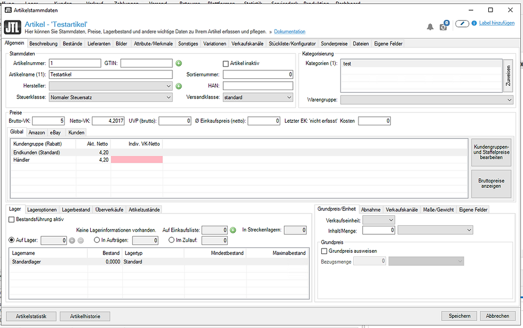This screenshot has width=523, height=328.
Task: Click the Label hinzufügen link
Action: point(497,23)
